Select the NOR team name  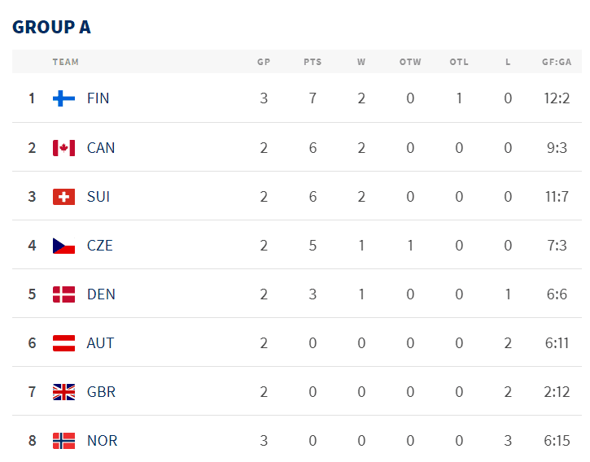(102, 440)
